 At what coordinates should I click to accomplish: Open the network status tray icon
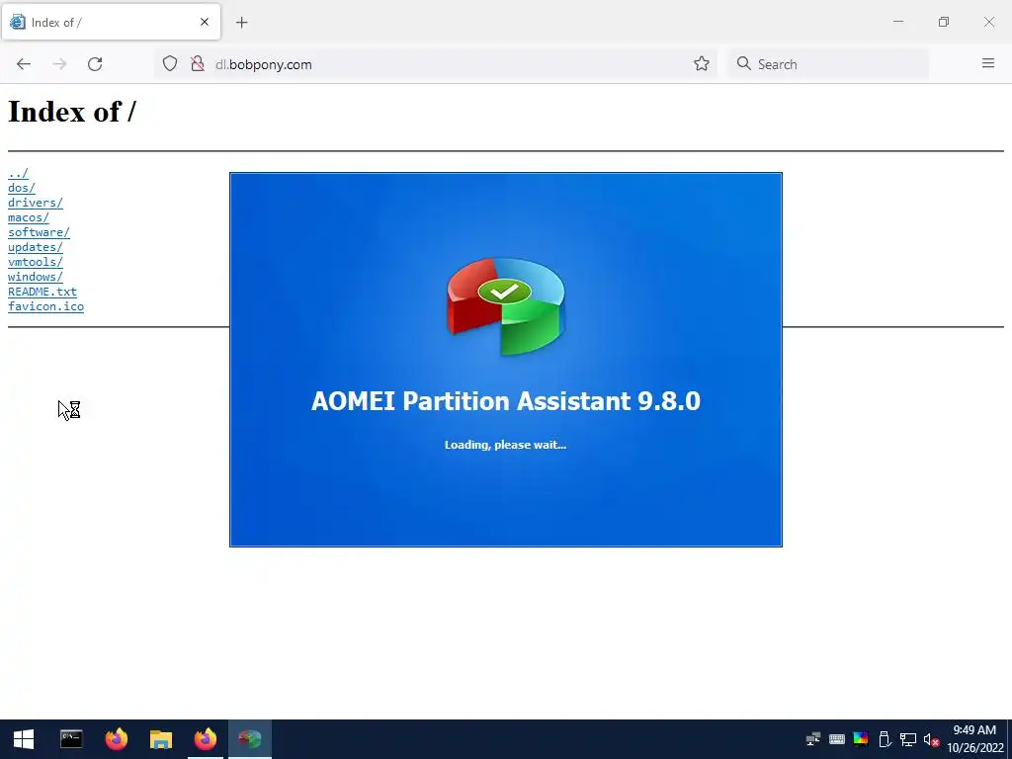pyautogui.click(x=908, y=739)
